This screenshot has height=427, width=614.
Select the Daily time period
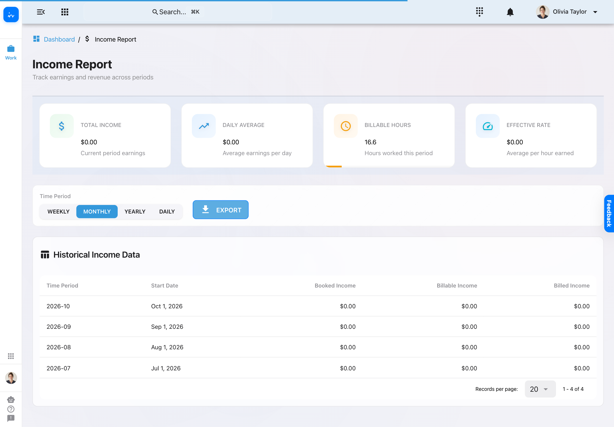[167, 212]
